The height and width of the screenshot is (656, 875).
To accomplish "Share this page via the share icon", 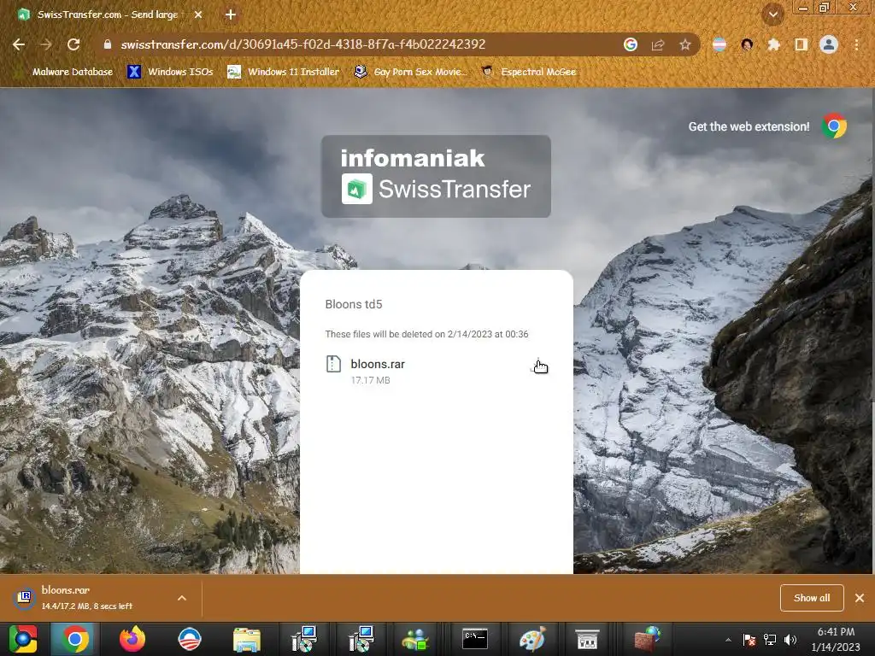I will [x=658, y=44].
